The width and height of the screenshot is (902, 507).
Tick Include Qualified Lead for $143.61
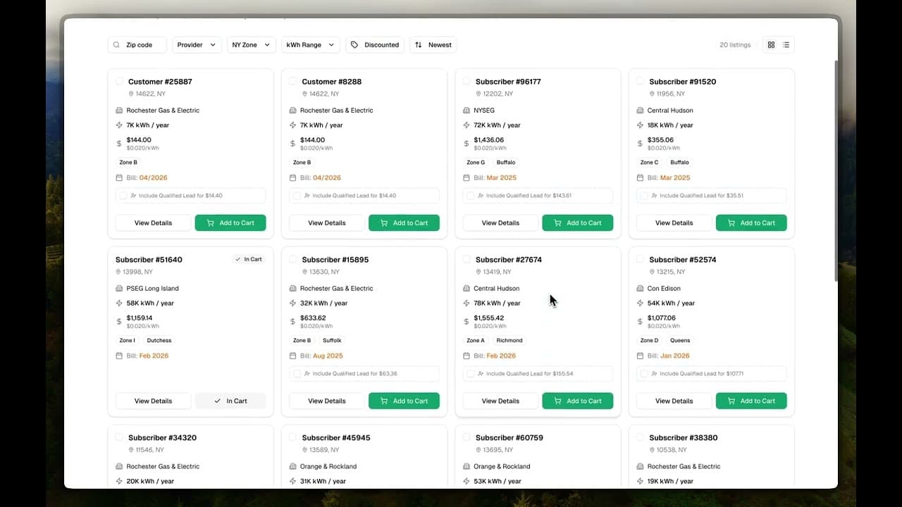tap(470, 196)
